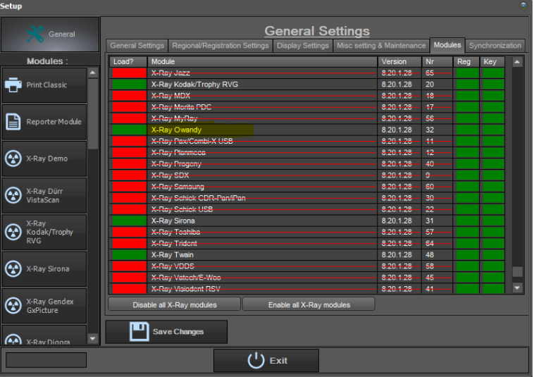Open the Regional/Registration Settings tab
Screen dimensions: 534x377
[221, 46]
